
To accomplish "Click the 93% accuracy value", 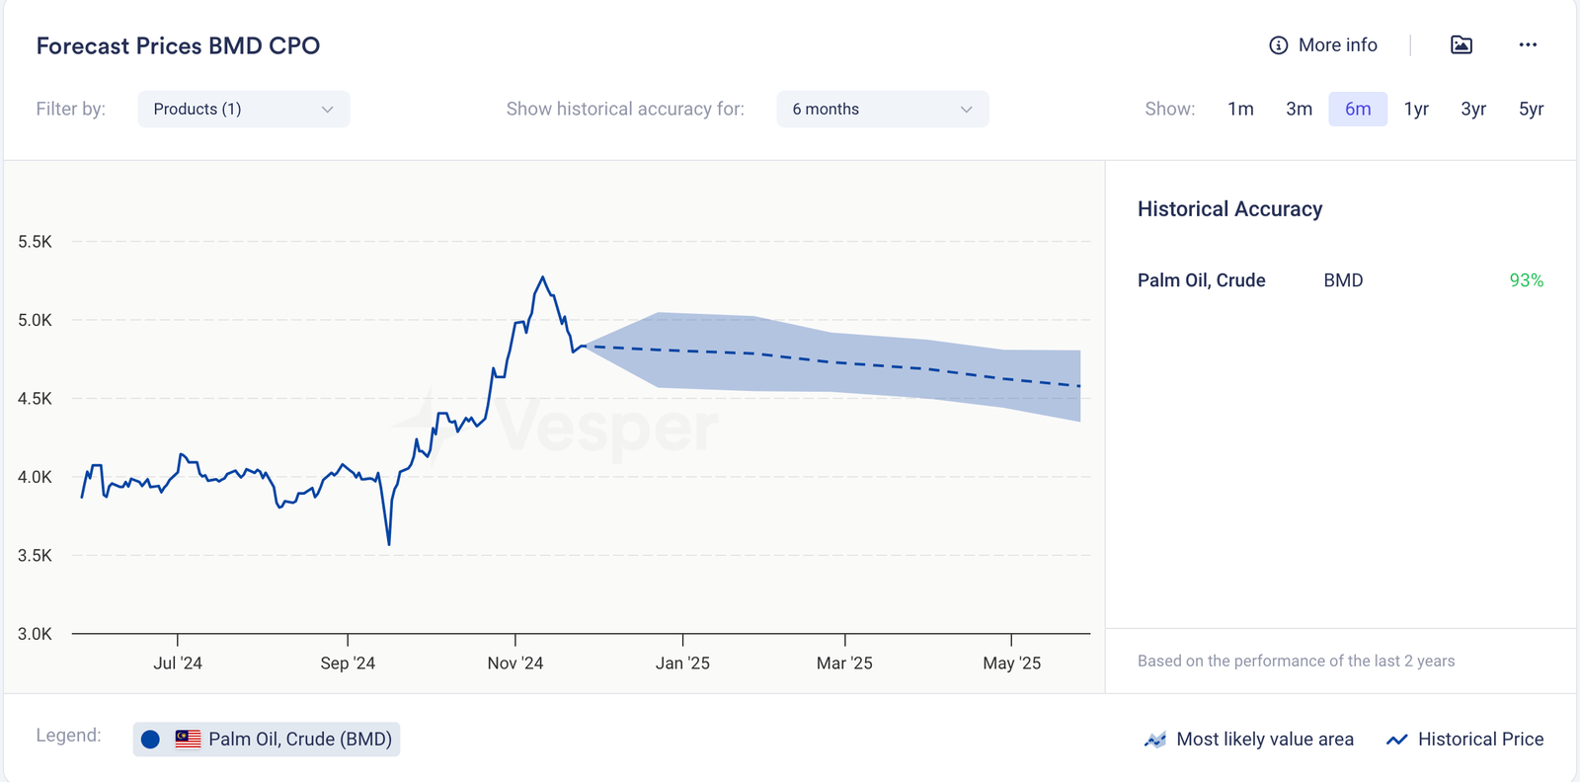I will [1526, 280].
